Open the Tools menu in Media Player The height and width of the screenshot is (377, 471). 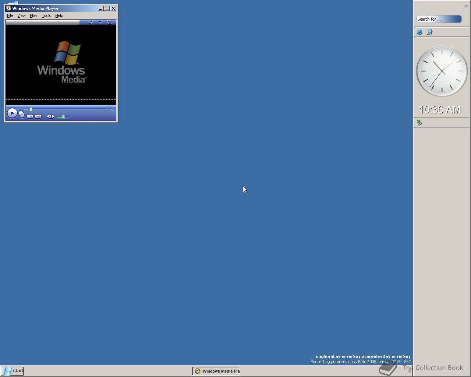(46, 15)
